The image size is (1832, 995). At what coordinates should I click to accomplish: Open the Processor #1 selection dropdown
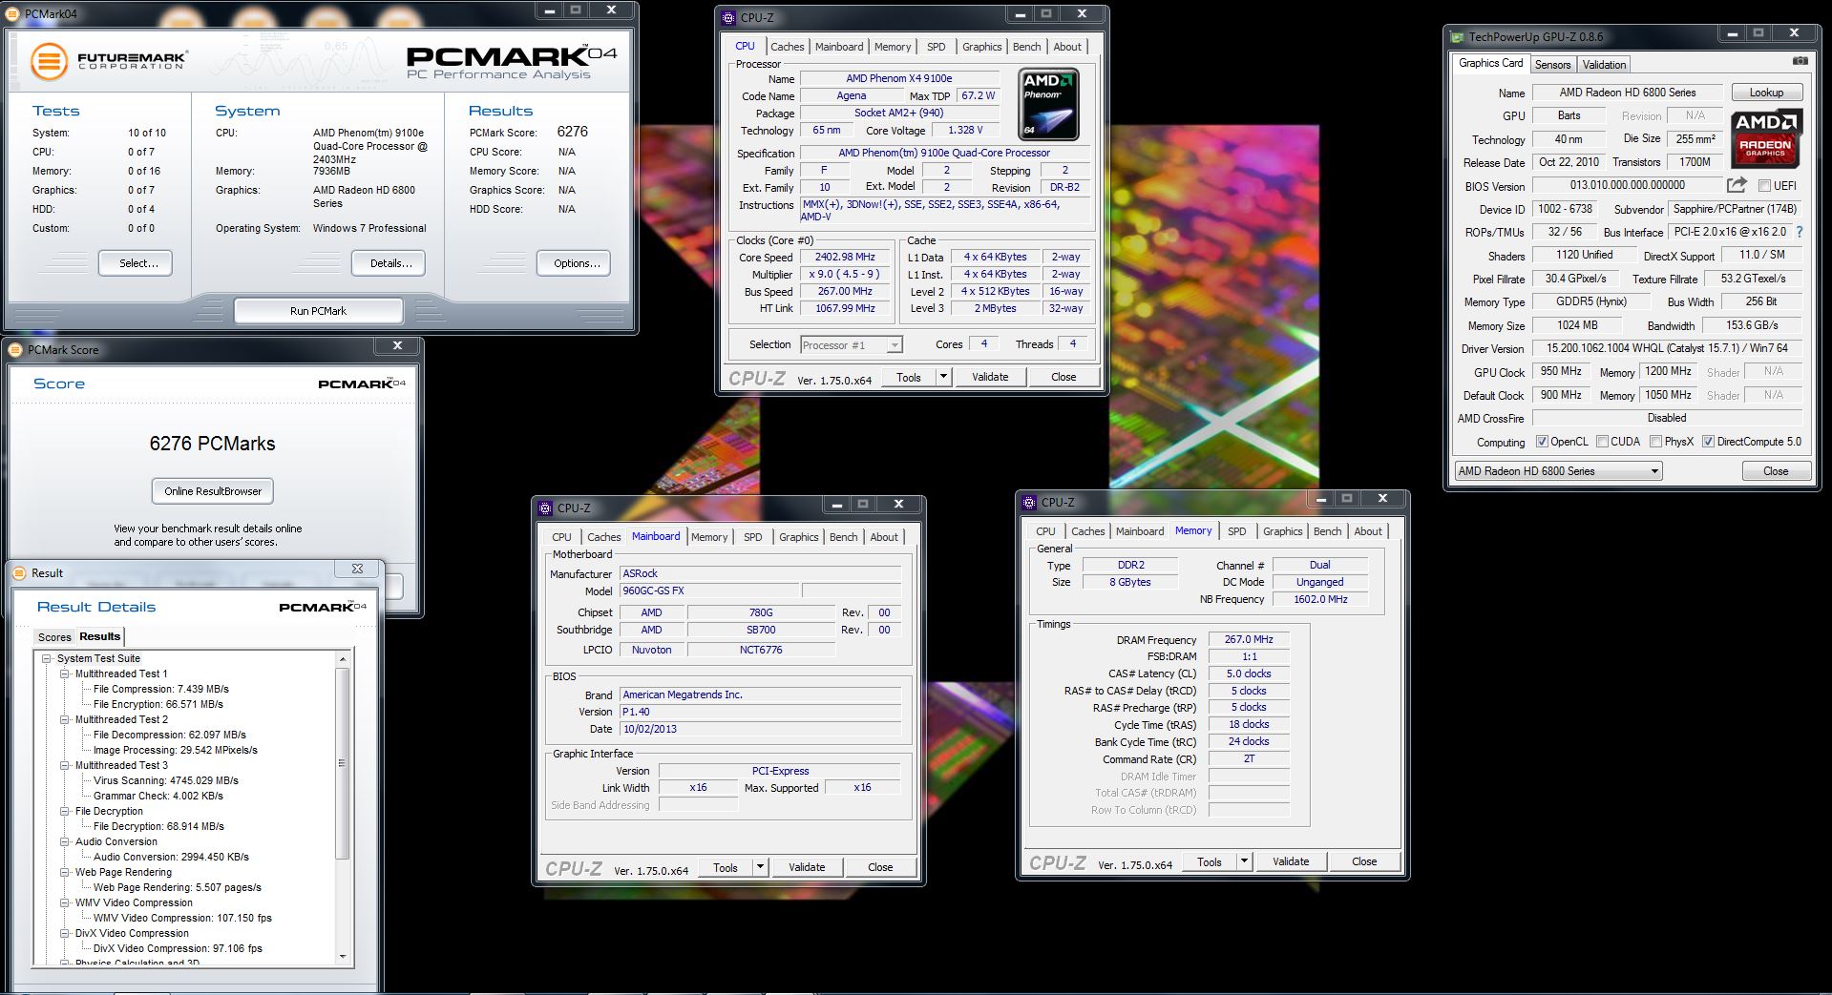(x=851, y=345)
